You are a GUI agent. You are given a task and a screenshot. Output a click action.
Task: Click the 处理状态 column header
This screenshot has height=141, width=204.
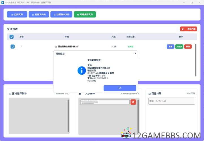click(131, 37)
